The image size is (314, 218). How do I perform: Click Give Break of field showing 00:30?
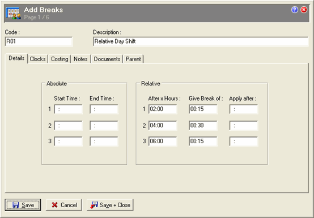pyautogui.click(x=203, y=126)
